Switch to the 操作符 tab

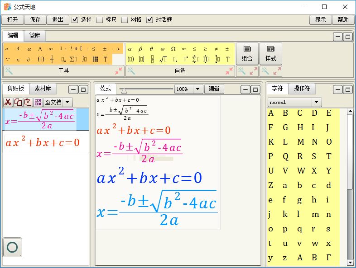click(x=302, y=88)
